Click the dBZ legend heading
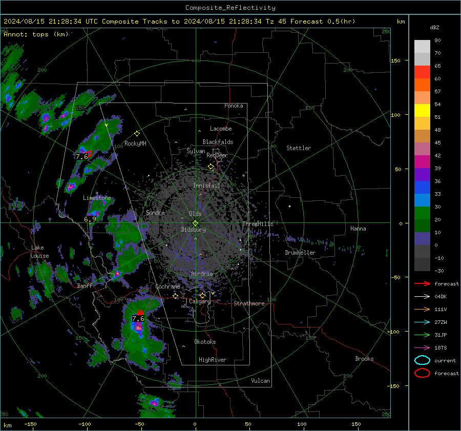The width and height of the screenshot is (461, 431). point(434,28)
